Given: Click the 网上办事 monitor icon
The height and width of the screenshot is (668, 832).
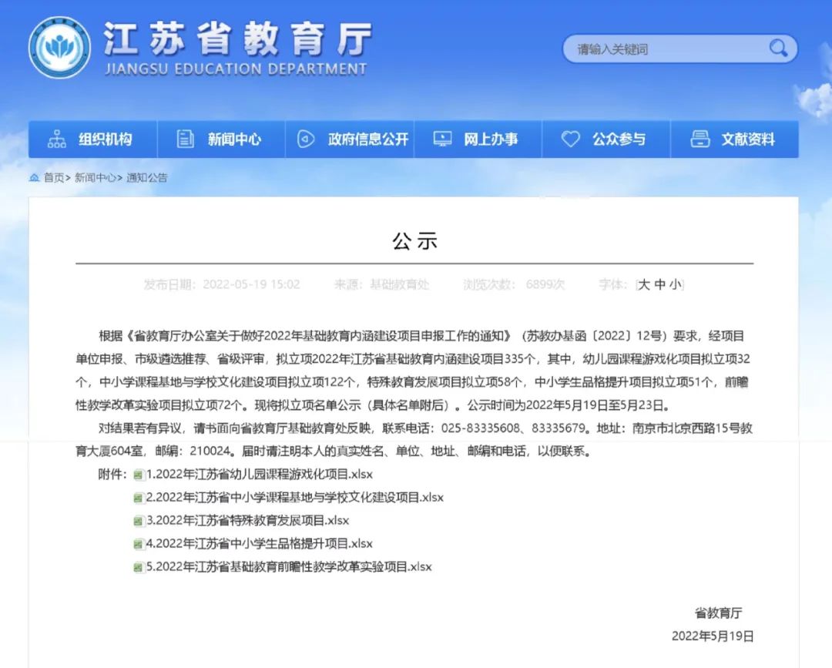Looking at the screenshot, I should (442, 139).
